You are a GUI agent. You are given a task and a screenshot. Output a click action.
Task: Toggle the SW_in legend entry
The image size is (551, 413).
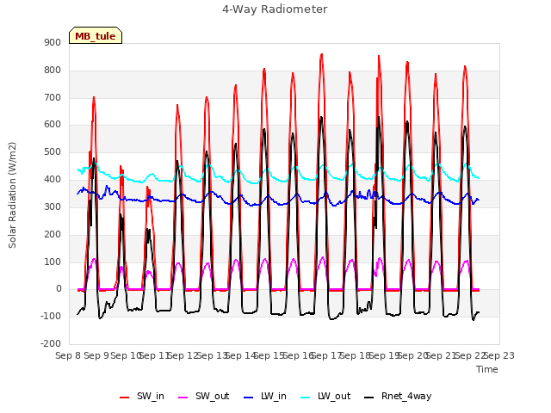click(x=141, y=396)
